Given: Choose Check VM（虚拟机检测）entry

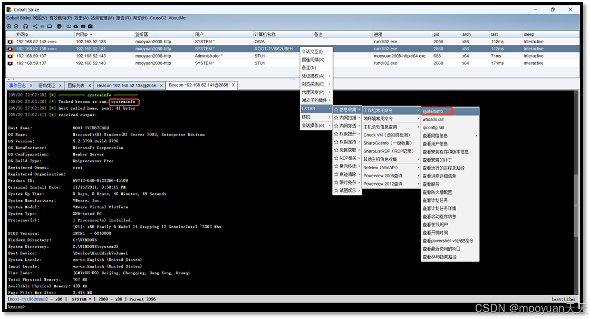Looking at the screenshot, I should tap(391, 135).
